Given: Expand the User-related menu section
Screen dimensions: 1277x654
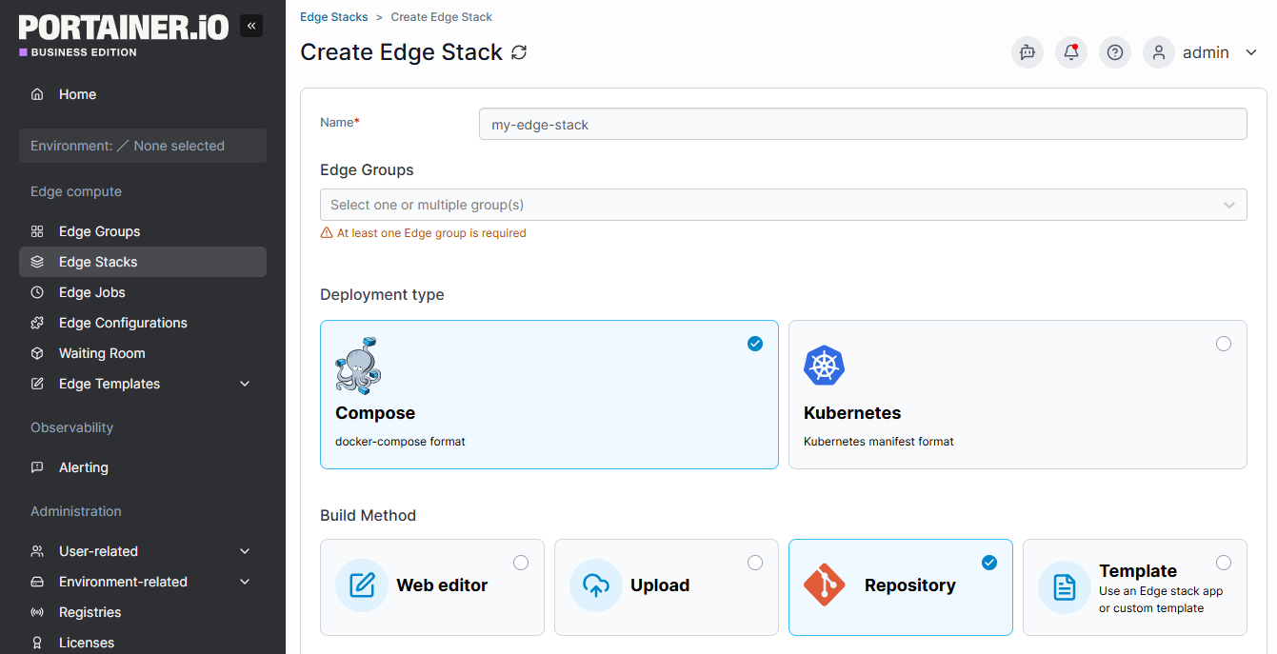Looking at the screenshot, I should [245, 551].
